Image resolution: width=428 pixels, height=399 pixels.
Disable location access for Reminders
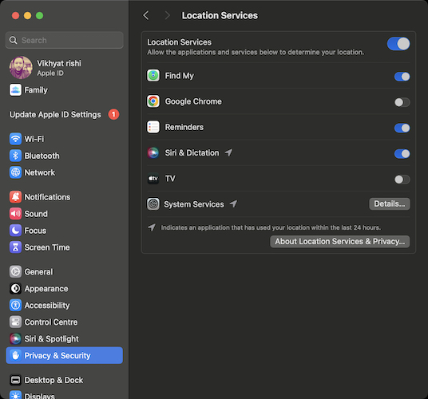[402, 128]
